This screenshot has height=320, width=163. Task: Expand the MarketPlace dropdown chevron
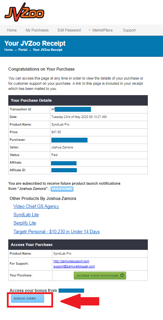tap(90, 30)
